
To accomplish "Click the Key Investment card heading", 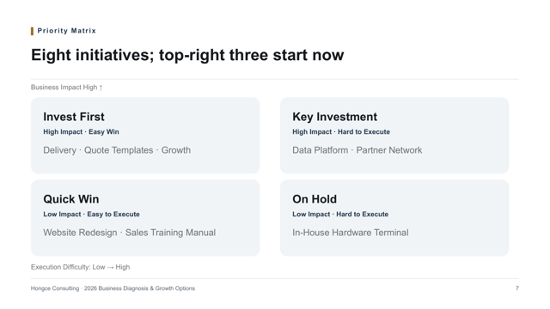I will [334, 117].
